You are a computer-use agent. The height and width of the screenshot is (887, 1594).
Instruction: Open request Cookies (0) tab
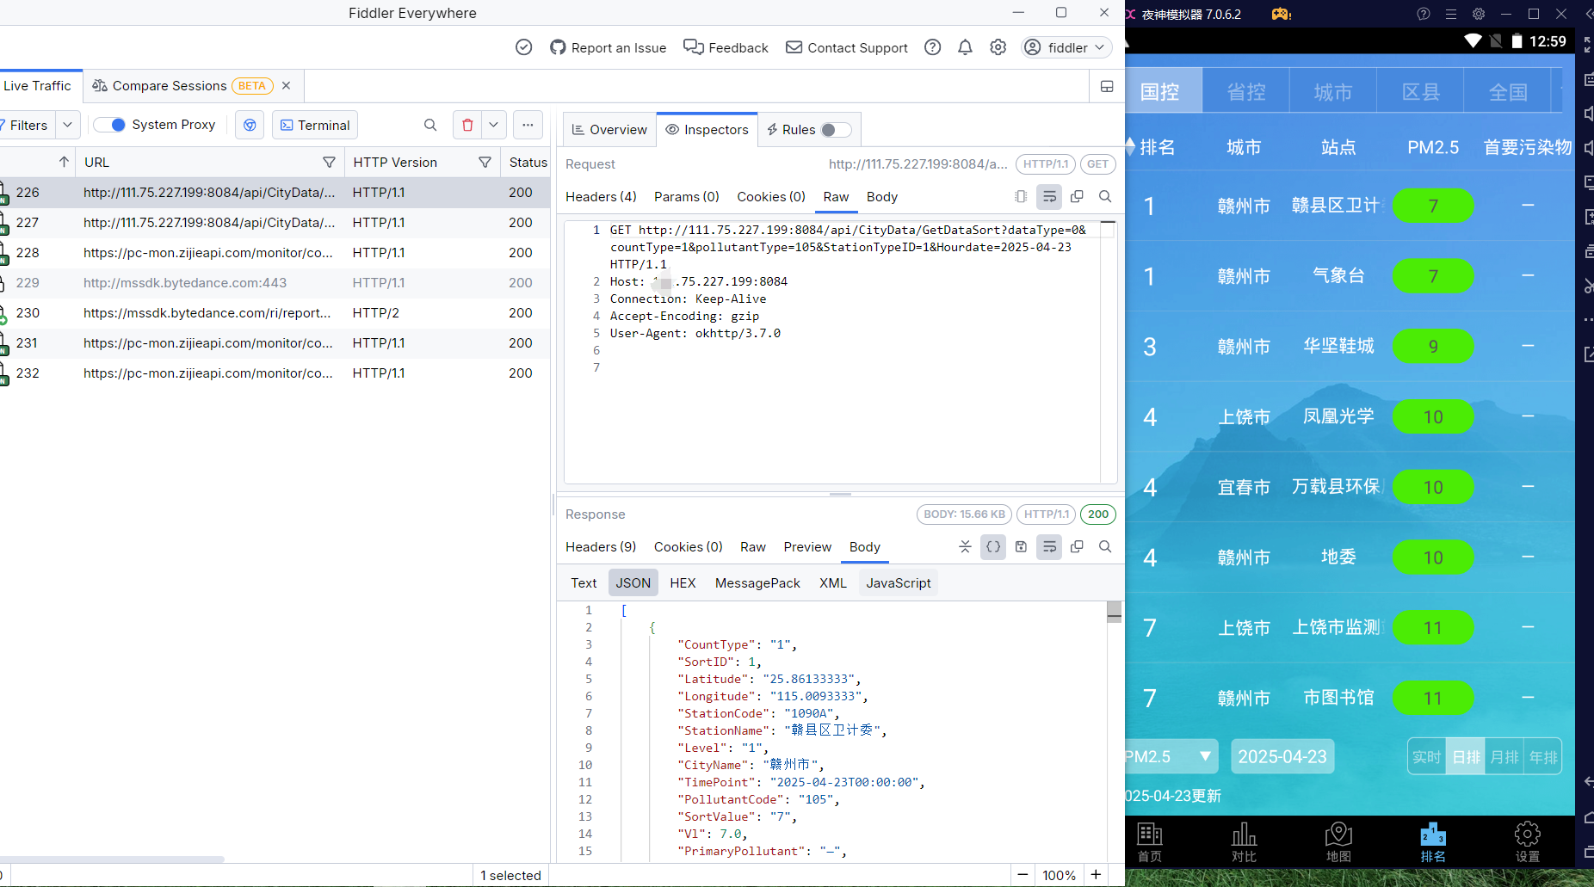pos(771,197)
